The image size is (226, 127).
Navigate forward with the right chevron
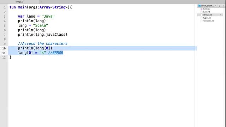[x=224, y=6]
